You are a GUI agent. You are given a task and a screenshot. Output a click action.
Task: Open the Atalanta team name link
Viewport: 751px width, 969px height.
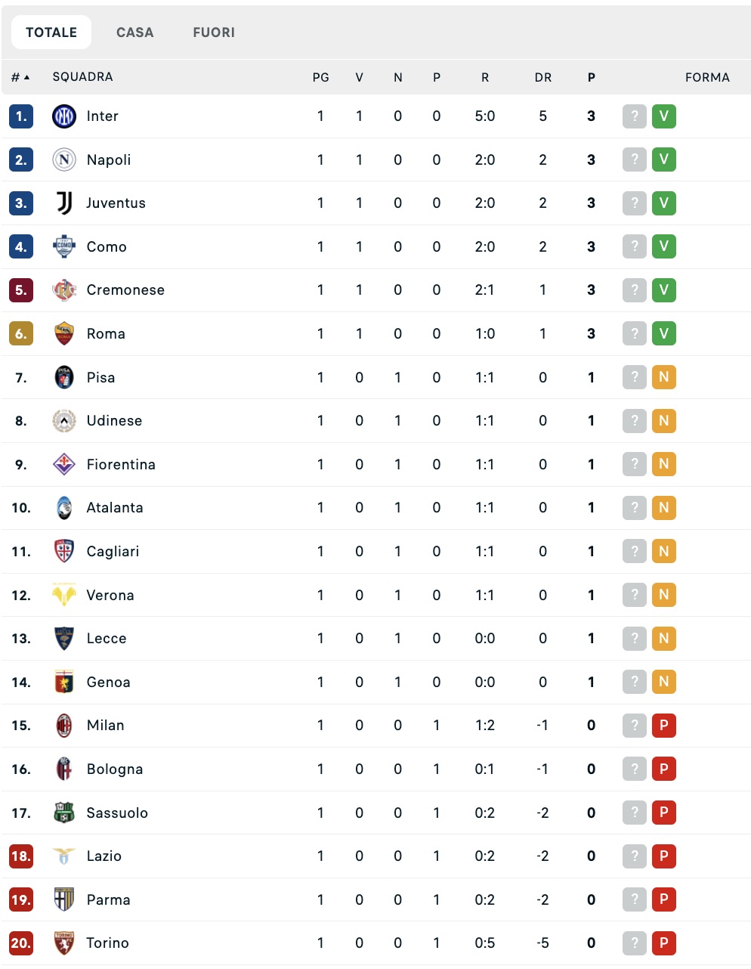(x=115, y=508)
